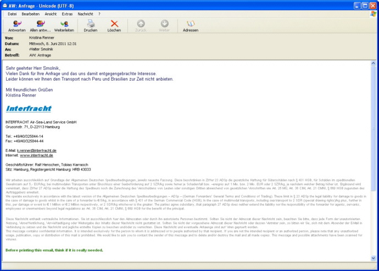Screen dimensions: 379x271
Task: Click Allen antworten reply-all icon
Action: pos(41,26)
